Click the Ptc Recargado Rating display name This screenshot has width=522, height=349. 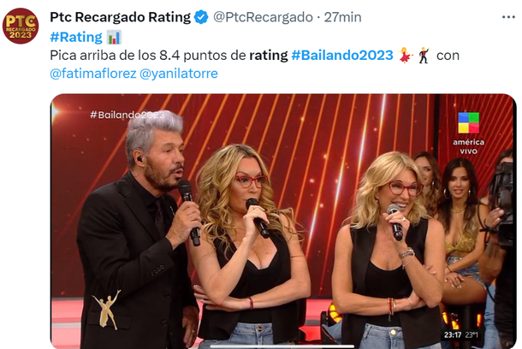[120, 17]
